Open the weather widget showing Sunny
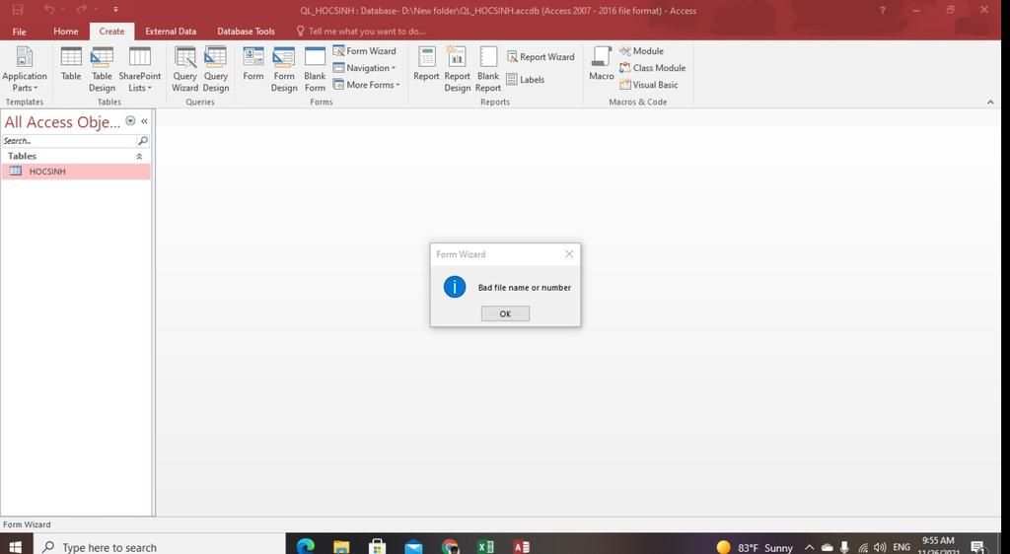The height and width of the screenshot is (554, 1010). coord(755,547)
